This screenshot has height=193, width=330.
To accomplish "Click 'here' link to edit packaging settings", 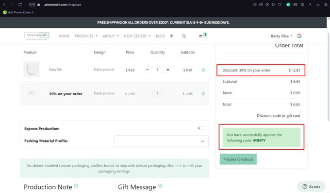I will point(178,166).
